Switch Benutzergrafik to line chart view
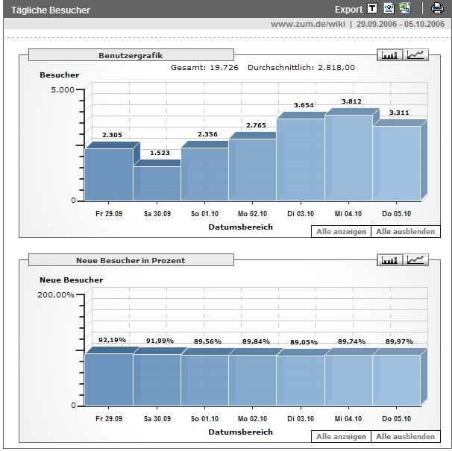This screenshot has width=452, height=451. click(417, 55)
